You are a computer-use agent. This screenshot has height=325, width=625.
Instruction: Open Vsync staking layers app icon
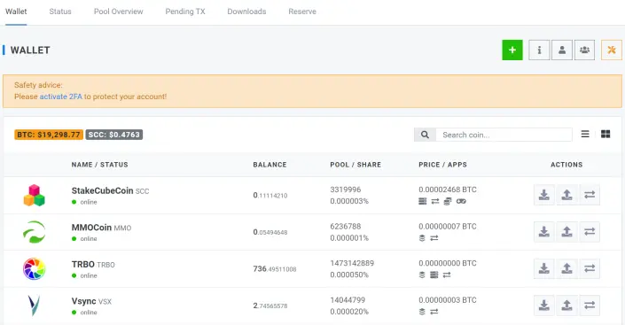422,312
